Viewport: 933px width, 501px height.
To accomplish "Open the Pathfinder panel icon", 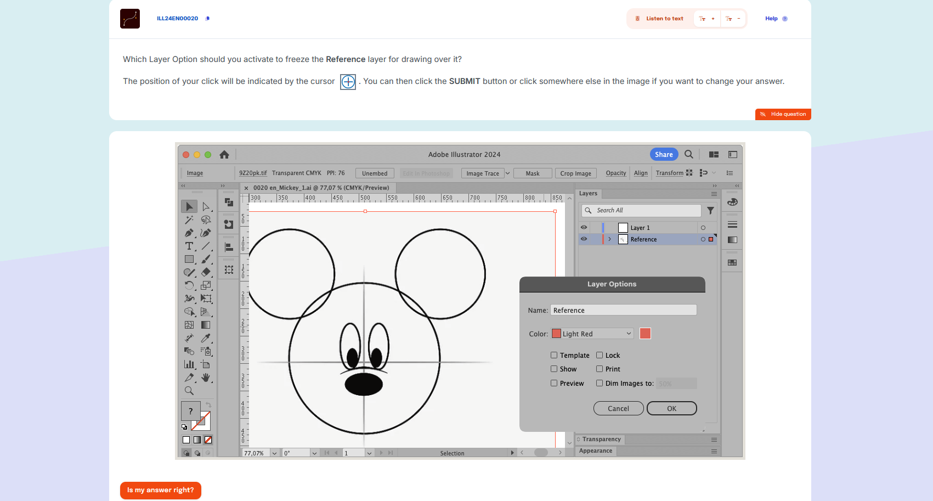I will pos(229,202).
